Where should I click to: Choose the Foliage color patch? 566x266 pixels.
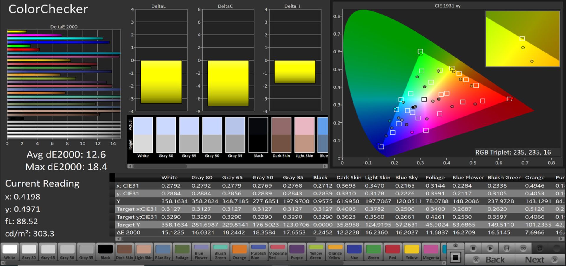pos(182,252)
